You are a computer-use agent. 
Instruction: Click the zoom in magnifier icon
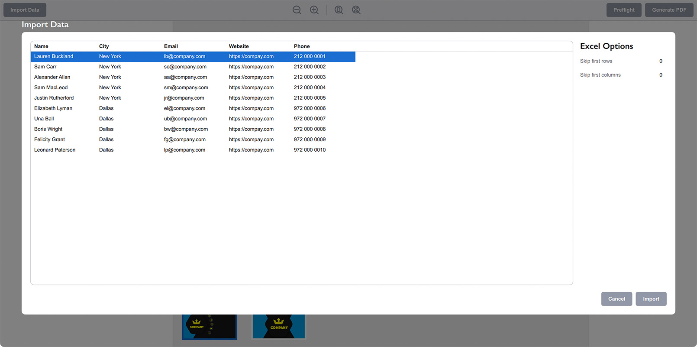(314, 10)
